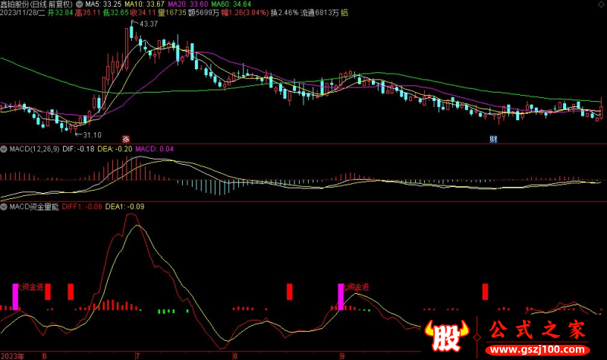Click the 43.37 peak price marker

point(148,24)
